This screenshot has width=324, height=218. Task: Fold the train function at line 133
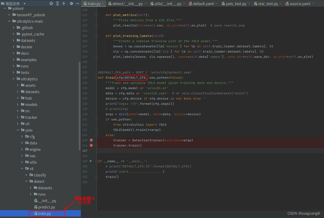tap(97, 78)
